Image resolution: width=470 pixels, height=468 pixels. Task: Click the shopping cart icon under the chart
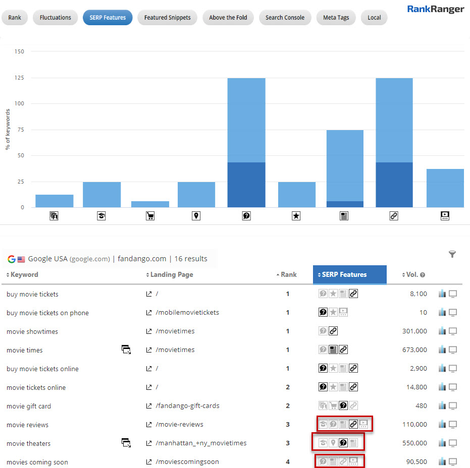point(150,216)
